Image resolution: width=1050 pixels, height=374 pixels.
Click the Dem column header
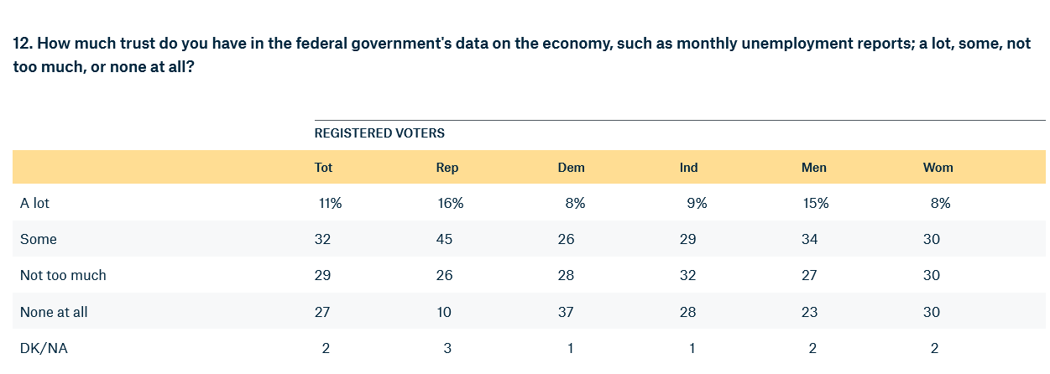tap(571, 168)
